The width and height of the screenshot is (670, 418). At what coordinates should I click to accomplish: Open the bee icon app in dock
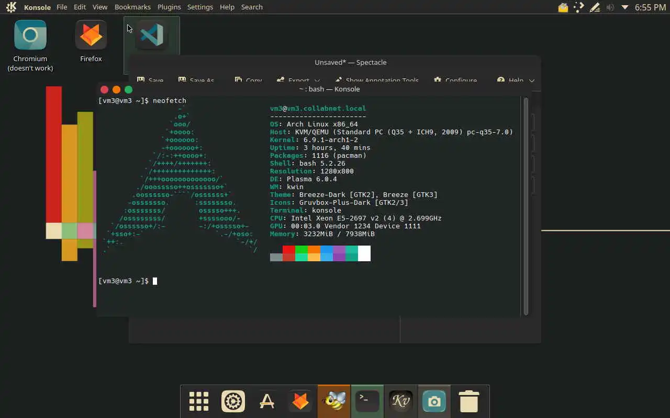click(334, 401)
